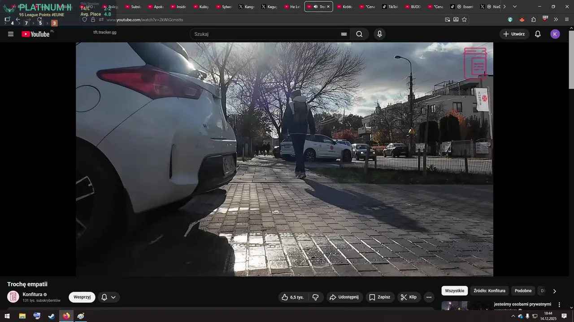Click the 'Klip' clip button
Image resolution: width=574 pixels, height=322 pixels.
point(409,297)
